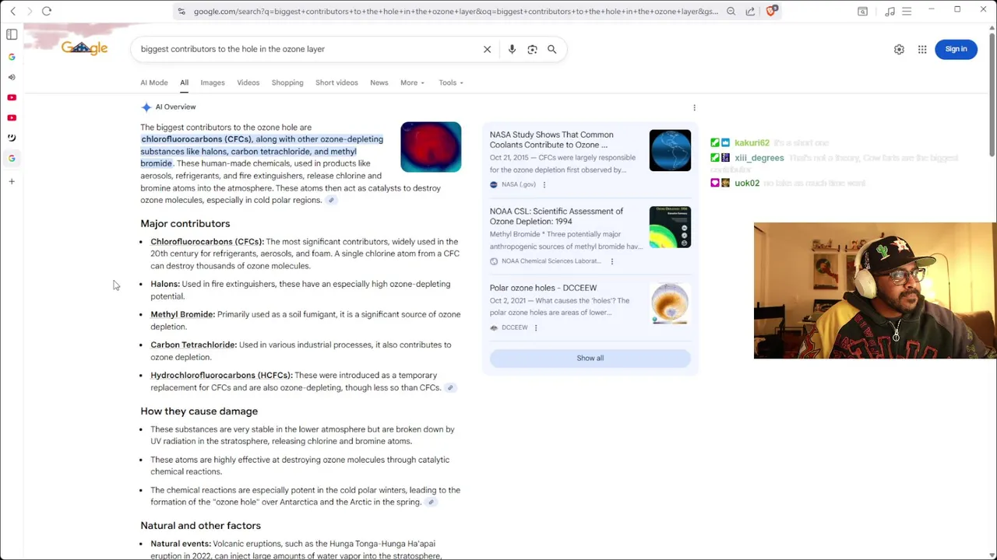Open the Brave Shields lion icon
Image resolution: width=997 pixels, height=560 pixels.
point(771,11)
